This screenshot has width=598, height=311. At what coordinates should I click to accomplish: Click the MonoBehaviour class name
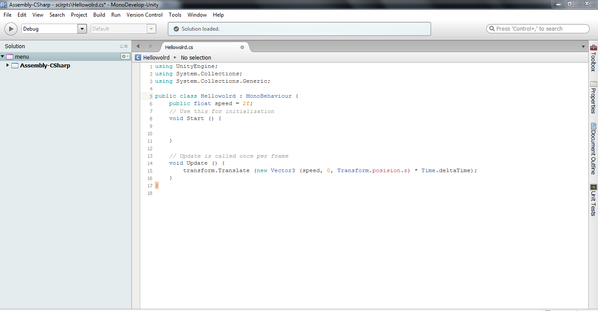269,96
